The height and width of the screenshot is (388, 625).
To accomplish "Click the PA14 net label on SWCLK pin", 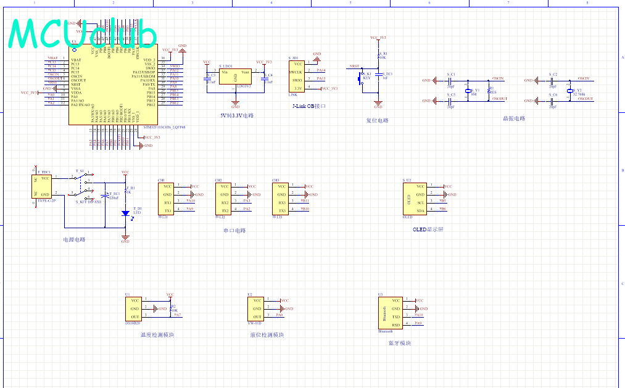I will (321, 70).
